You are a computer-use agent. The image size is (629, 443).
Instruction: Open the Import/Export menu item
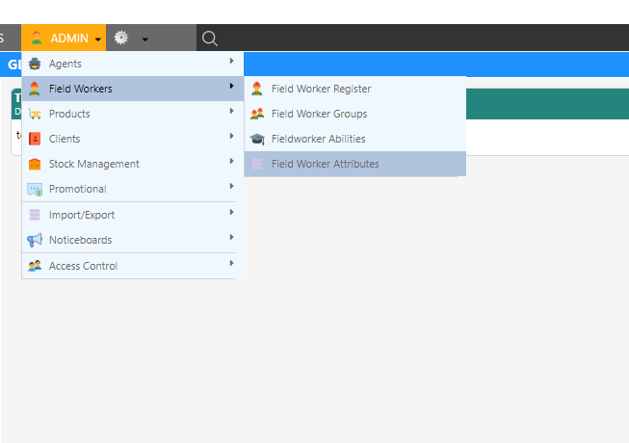(x=82, y=215)
